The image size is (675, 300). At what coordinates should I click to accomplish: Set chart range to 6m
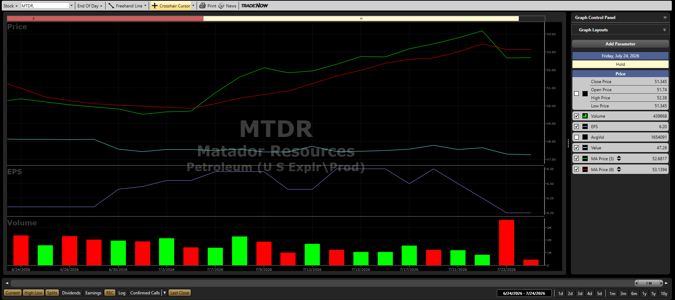tap(634, 293)
